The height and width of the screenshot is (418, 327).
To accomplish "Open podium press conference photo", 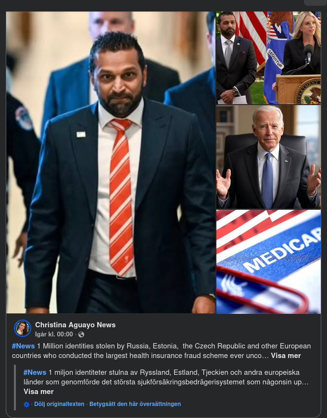I will 268,58.
